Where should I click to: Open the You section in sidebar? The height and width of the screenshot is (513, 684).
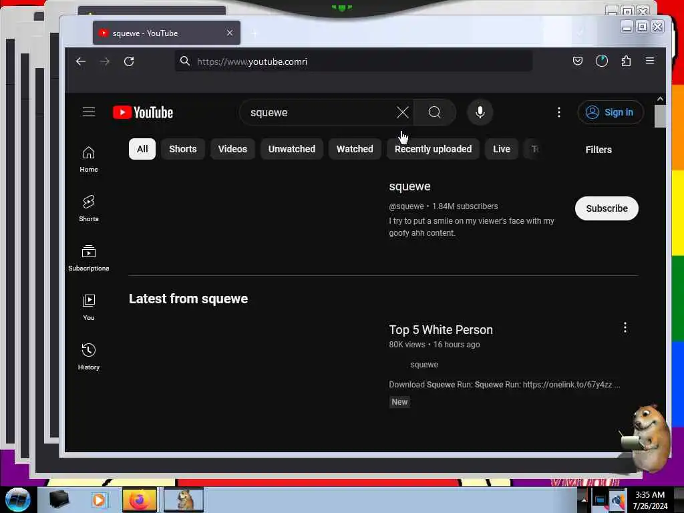(x=89, y=307)
